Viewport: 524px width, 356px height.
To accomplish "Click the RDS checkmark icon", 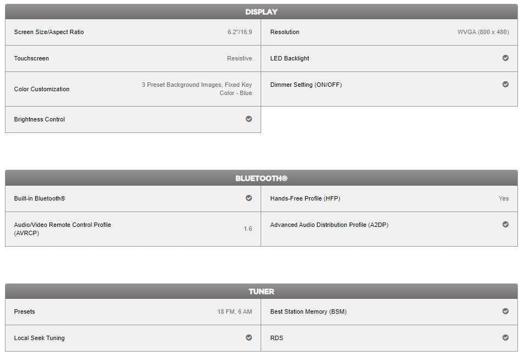I will [x=505, y=338].
